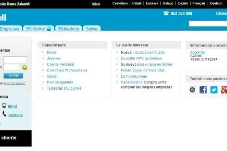Click the telephone handset icon beside Teléfono

coord(4,114)
